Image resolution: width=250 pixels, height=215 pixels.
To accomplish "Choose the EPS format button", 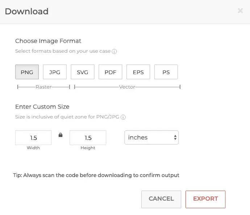I will (x=138, y=72).
